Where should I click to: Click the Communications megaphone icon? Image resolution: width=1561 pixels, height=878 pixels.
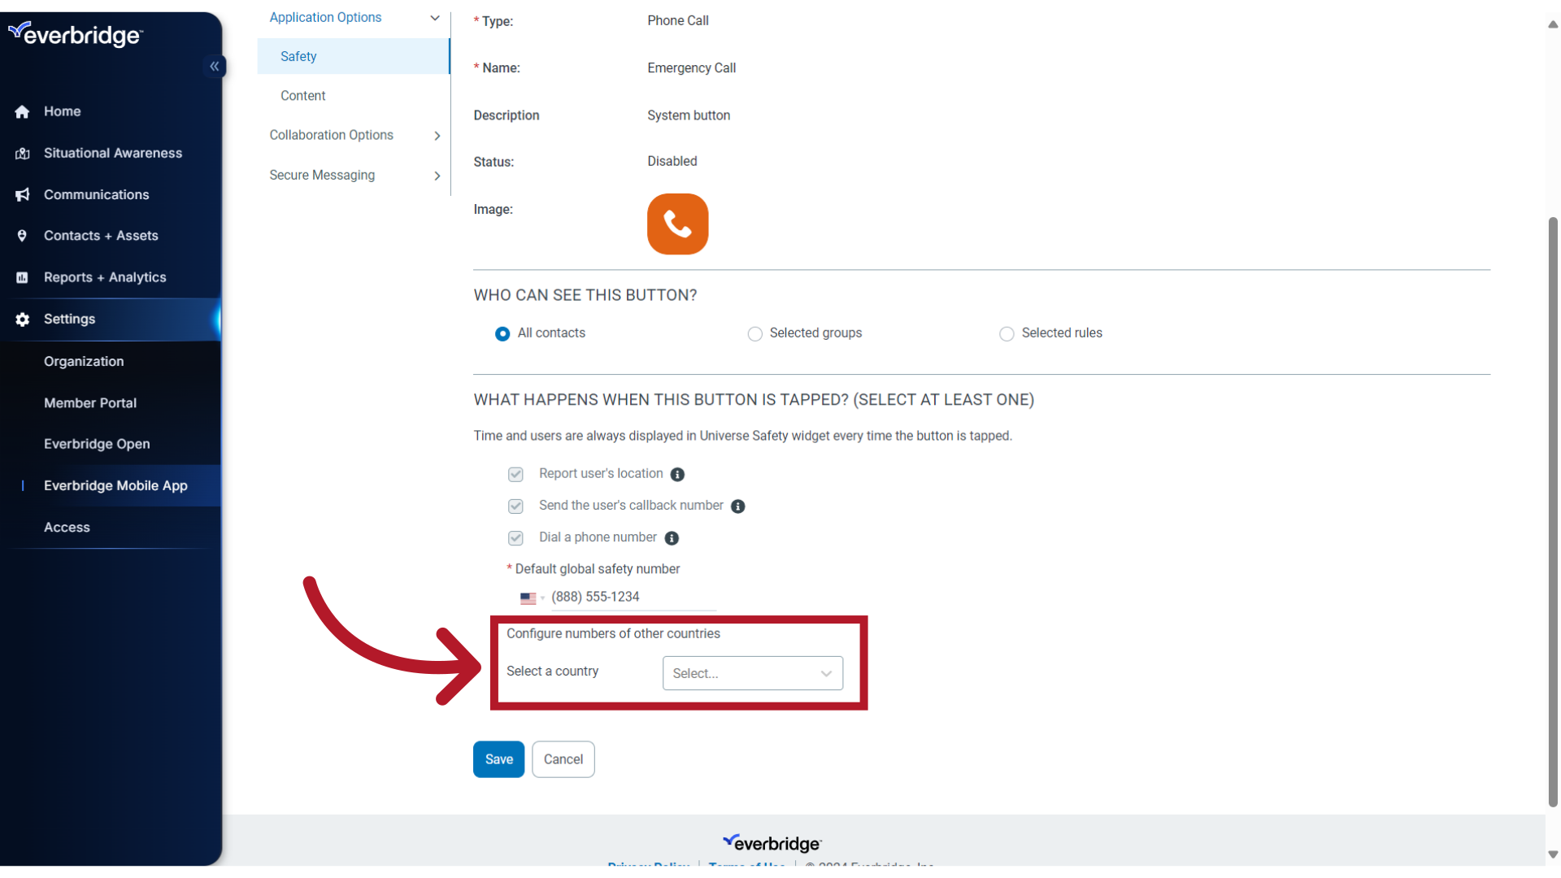click(22, 195)
